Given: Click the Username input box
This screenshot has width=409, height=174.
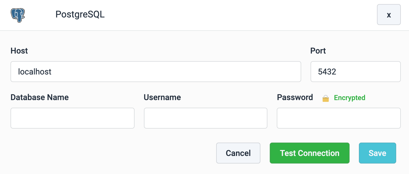Looking at the screenshot, I should [x=205, y=118].
